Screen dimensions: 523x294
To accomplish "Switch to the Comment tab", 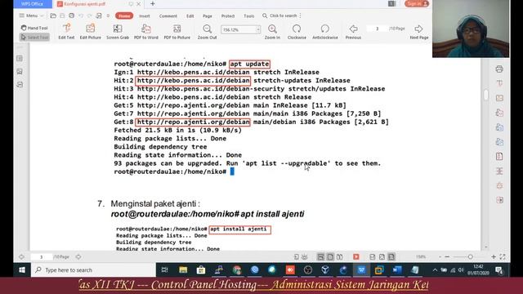I will (x=168, y=16).
